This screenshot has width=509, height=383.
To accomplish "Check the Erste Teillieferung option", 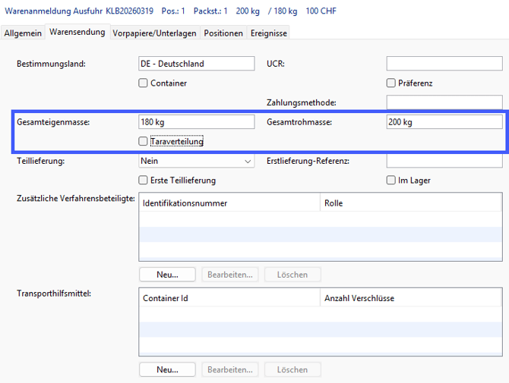I will (143, 181).
